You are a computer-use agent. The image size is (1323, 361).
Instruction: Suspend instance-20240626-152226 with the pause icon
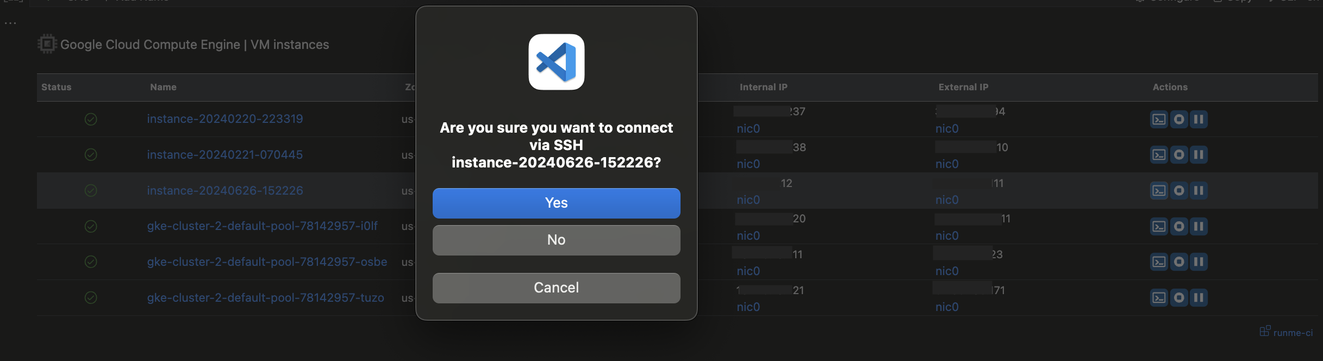pyautogui.click(x=1198, y=191)
